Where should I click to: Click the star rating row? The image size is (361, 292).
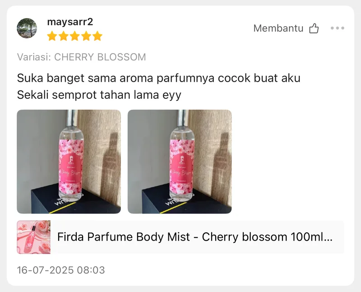tap(75, 36)
